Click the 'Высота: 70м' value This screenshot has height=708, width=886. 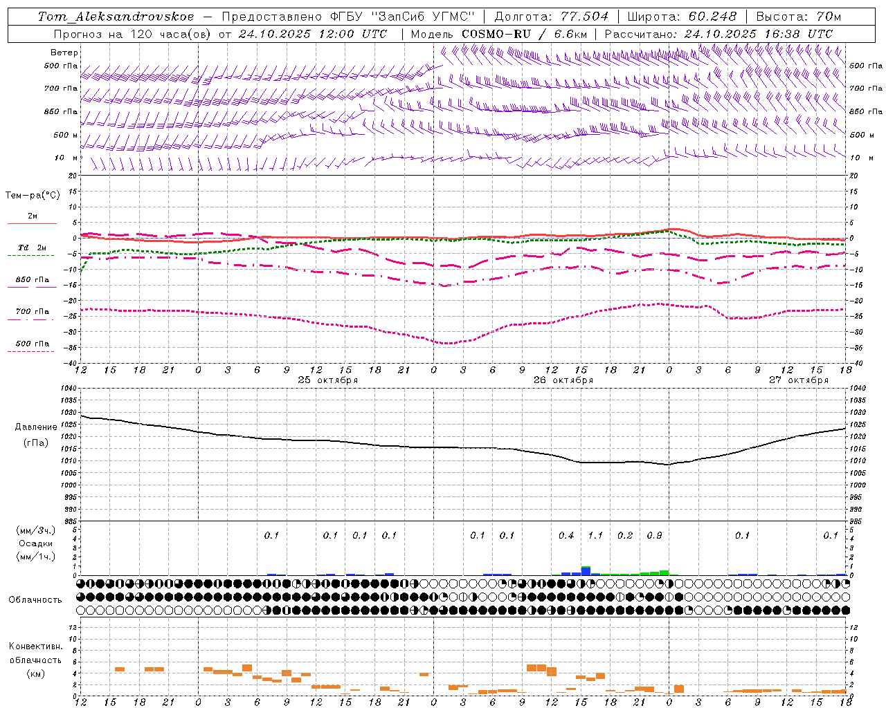799,17
